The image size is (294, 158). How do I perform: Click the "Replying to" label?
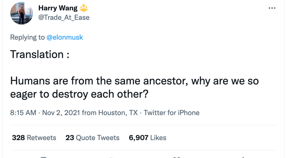pyautogui.click(x=27, y=37)
